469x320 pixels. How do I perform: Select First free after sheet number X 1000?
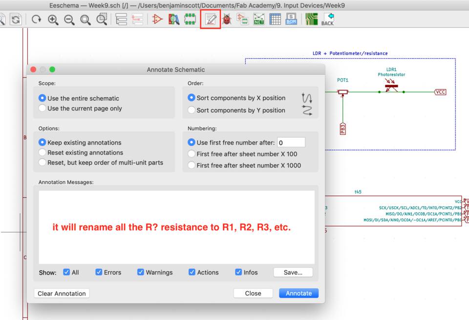click(244, 165)
